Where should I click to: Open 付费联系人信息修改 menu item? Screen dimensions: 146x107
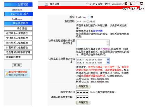coord(18,48)
